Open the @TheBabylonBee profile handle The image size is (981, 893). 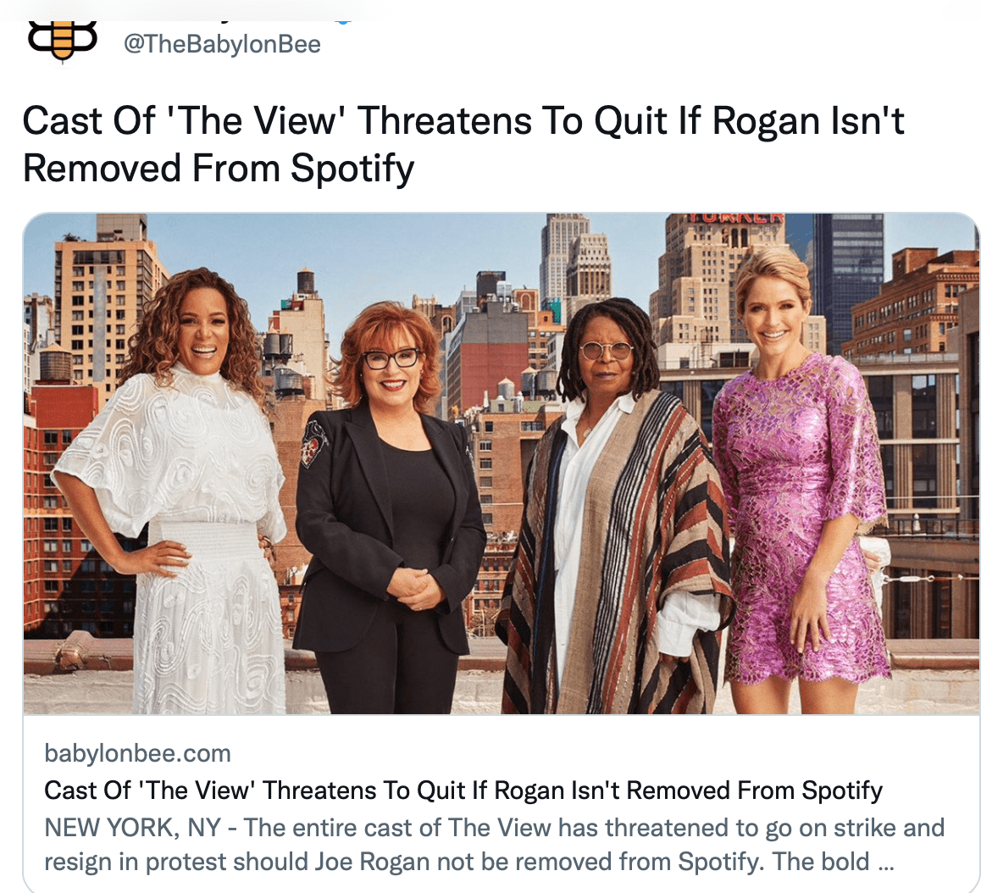(x=222, y=44)
